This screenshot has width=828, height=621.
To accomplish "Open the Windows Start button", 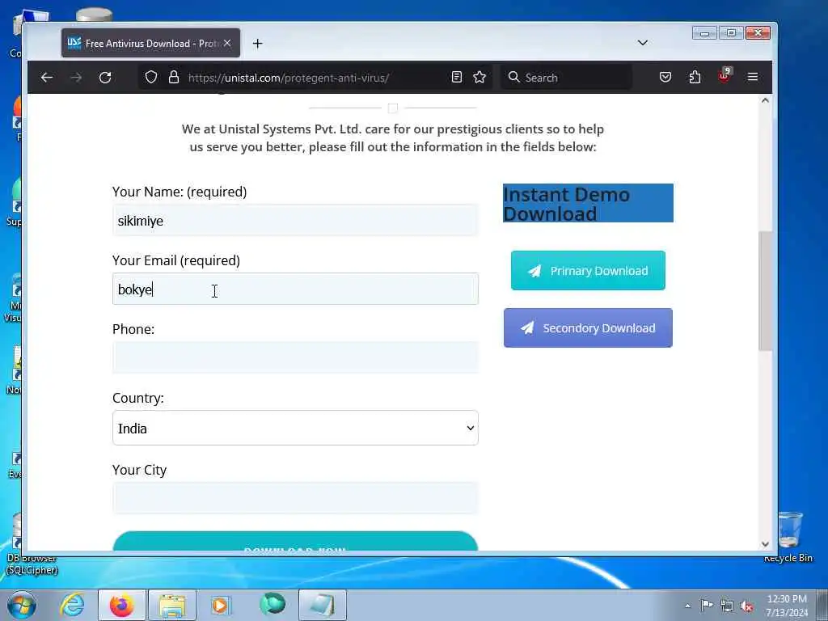I will pyautogui.click(x=22, y=605).
